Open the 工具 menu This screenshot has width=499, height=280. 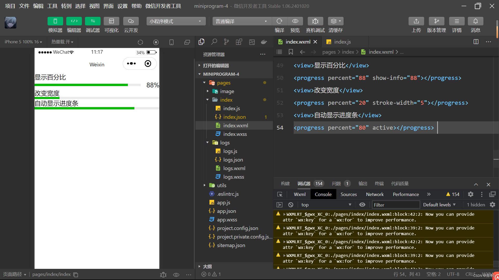[x=52, y=6]
